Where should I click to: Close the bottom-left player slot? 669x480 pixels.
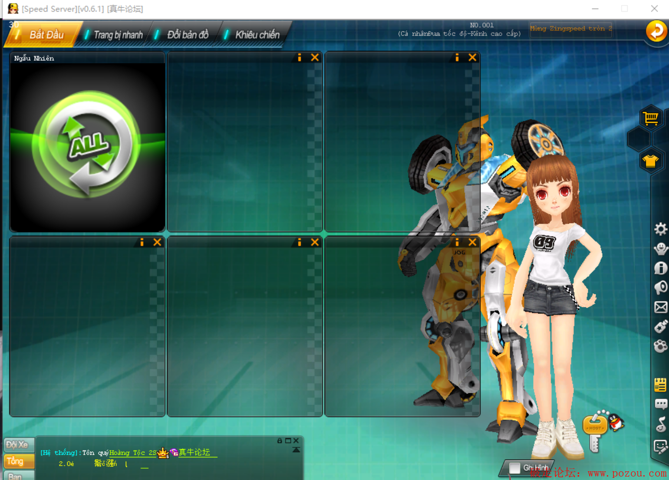click(158, 242)
